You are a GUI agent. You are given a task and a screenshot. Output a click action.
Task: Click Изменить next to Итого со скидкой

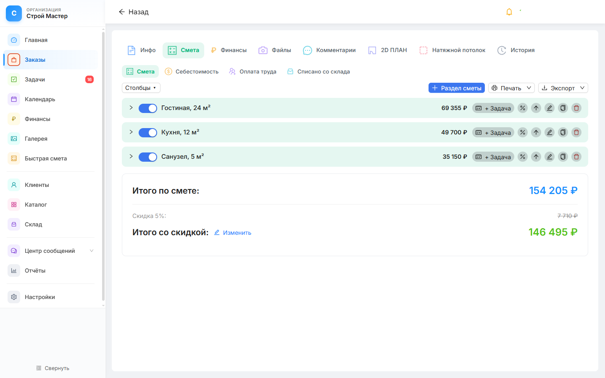[233, 233]
